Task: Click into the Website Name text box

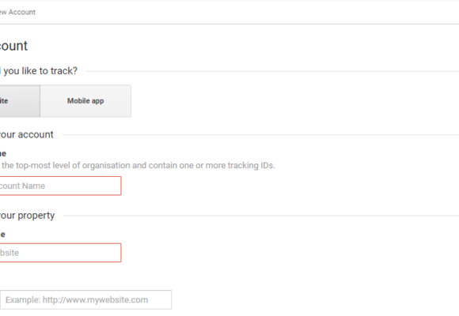Action: [60, 253]
